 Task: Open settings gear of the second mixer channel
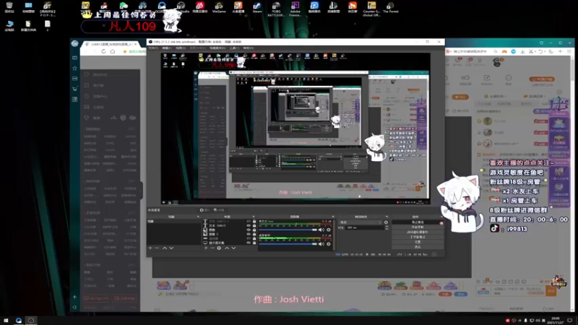329,244
